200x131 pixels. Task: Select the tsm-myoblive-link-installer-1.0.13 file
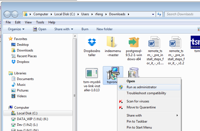[x=91, y=74]
